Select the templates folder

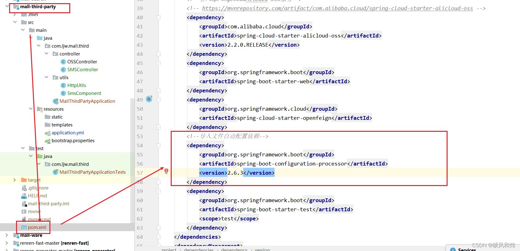pos(62,125)
